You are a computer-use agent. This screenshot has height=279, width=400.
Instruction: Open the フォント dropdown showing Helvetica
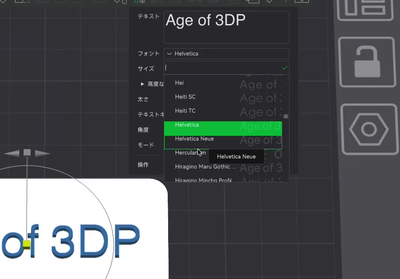[x=226, y=54]
